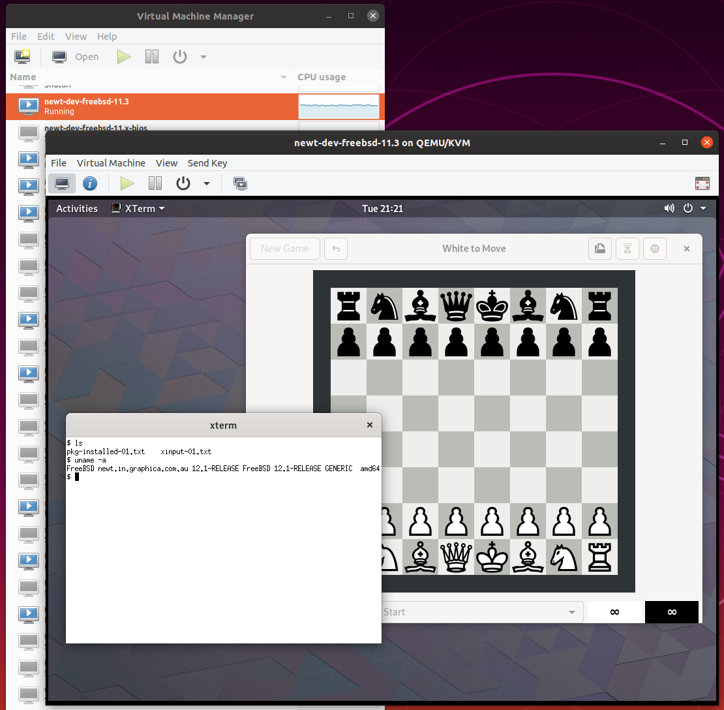
Task: Open the Virtual Machine menu
Action: click(111, 163)
